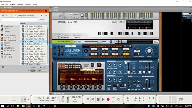192x108 pixels.
Task: Select AcGt_Open_Cmaj7_105.rx2 file
Action: (x=34, y=57)
